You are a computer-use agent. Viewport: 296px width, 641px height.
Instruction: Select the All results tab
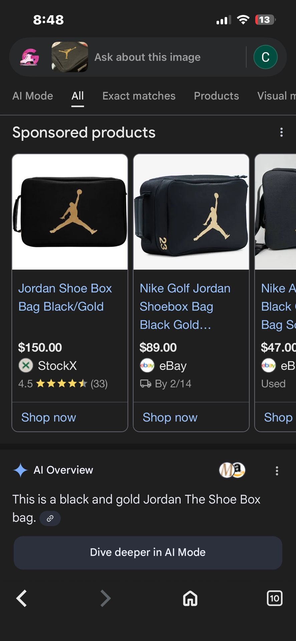point(77,96)
